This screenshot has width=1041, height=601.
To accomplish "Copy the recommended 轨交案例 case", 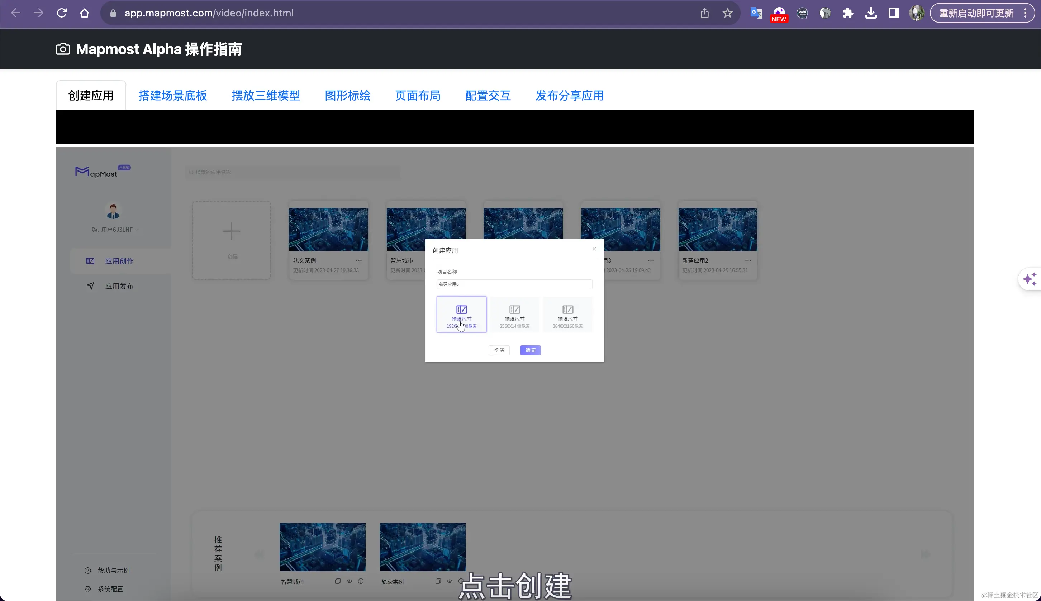I will pos(438,581).
